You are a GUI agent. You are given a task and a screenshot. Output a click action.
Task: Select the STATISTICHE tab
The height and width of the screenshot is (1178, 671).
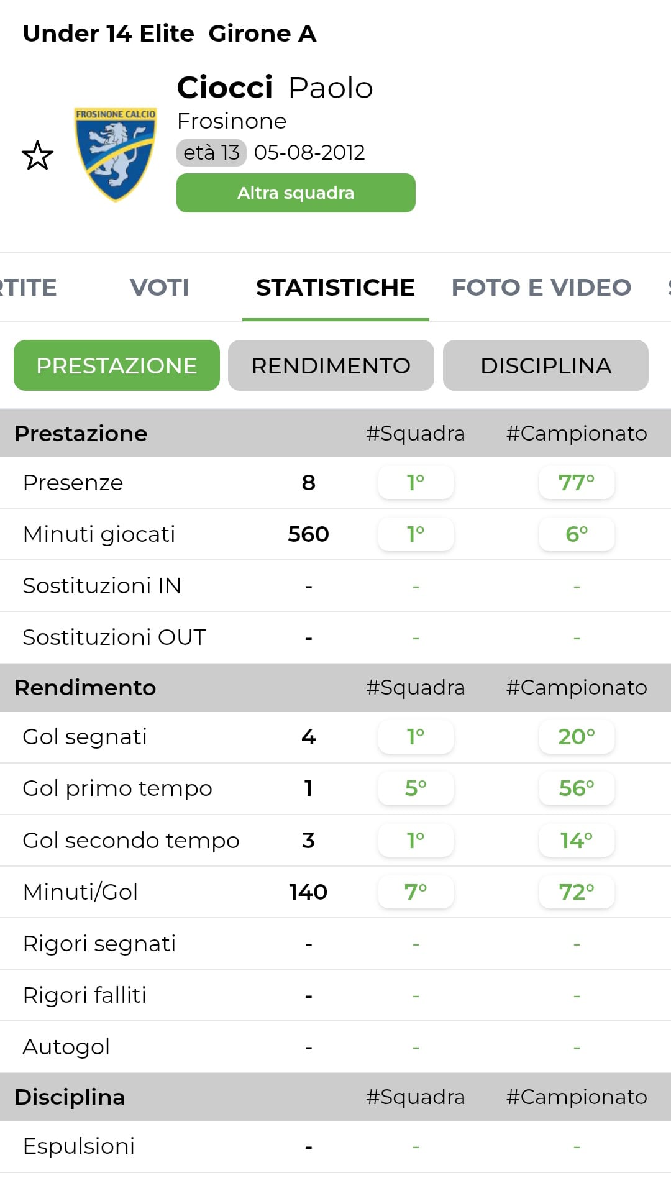click(335, 288)
